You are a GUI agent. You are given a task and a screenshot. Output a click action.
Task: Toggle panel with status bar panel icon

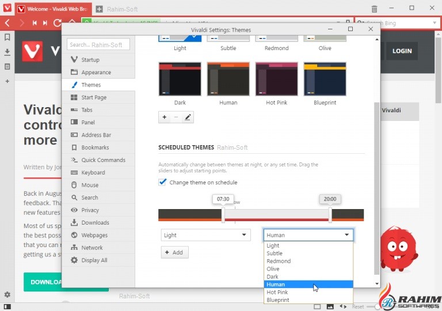(7, 306)
